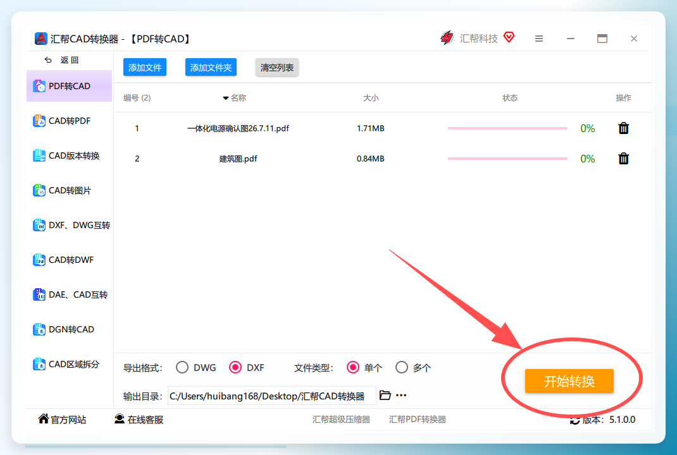The image size is (677, 455).
Task: Delete 一体化电源确认图26.7.11.pdf with its trash icon
Action: pyautogui.click(x=623, y=128)
